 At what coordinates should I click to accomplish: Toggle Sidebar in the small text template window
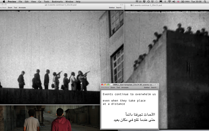147,87
